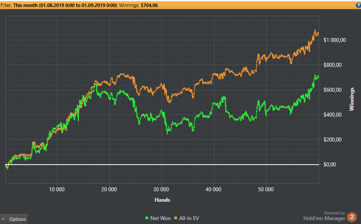Image resolution: width=361 pixels, height=224 pixels.
Task: Toggle the All-In EV legend entry
Action: pyautogui.click(x=187, y=218)
